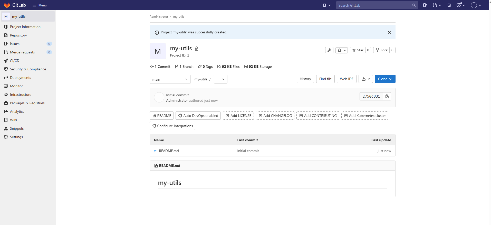Click the wrench admin button

pyautogui.click(x=329, y=50)
